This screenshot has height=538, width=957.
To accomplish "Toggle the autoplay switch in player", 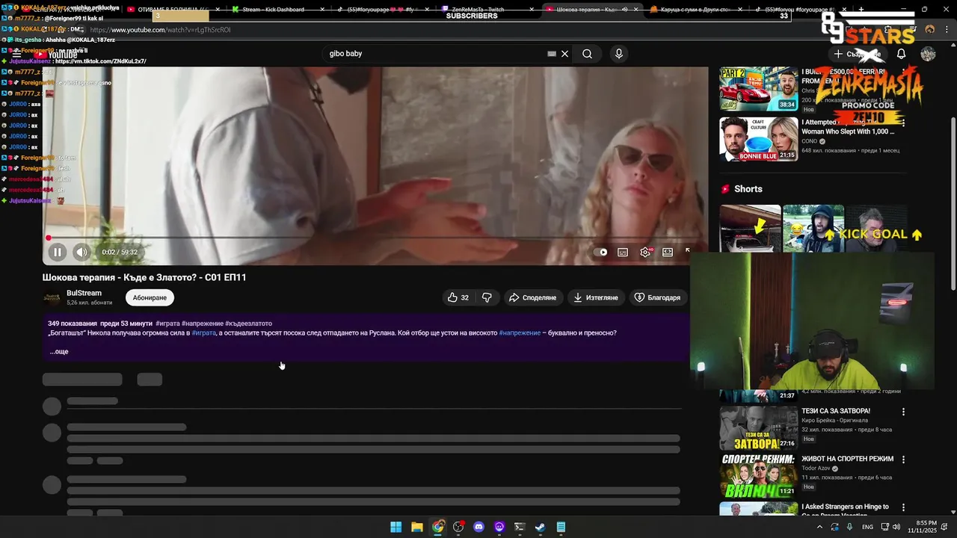I will (x=601, y=253).
